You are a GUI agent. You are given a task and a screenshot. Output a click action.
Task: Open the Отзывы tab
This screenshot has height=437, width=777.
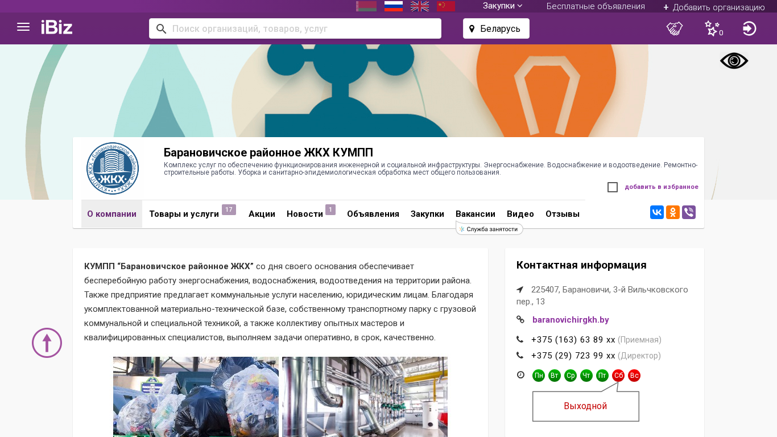point(563,214)
